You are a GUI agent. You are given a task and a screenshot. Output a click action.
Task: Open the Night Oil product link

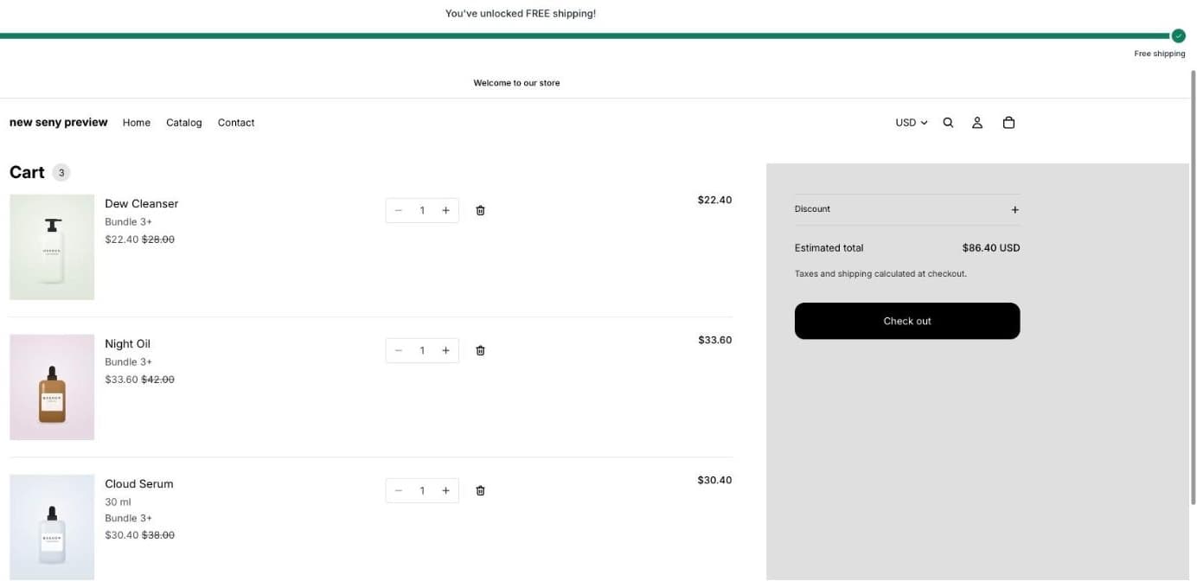click(128, 344)
